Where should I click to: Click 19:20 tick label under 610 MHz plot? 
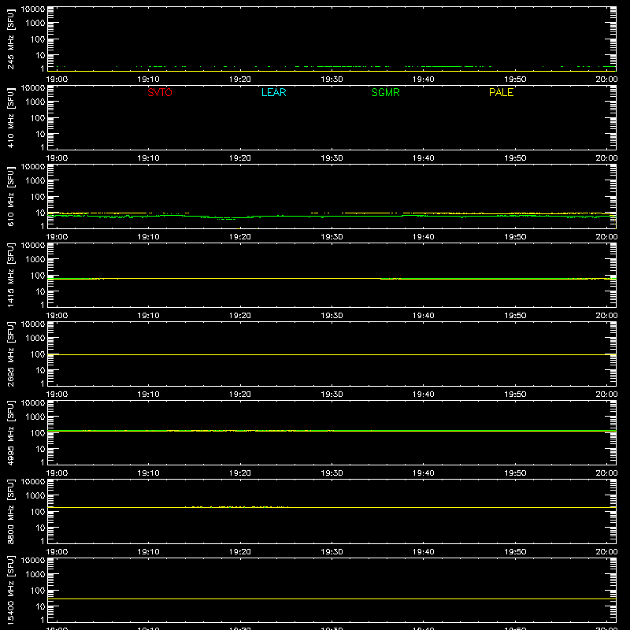(x=240, y=237)
